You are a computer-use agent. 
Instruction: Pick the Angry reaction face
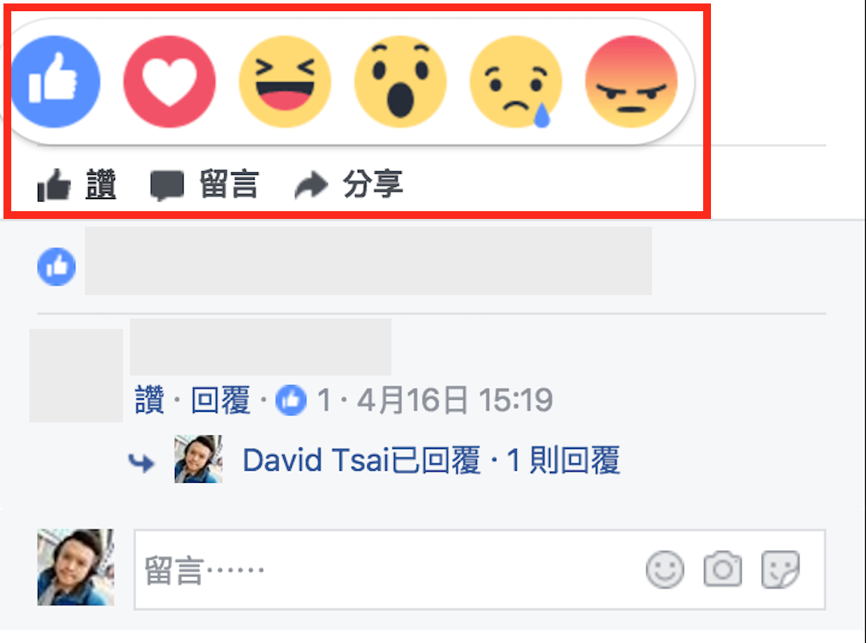click(631, 81)
